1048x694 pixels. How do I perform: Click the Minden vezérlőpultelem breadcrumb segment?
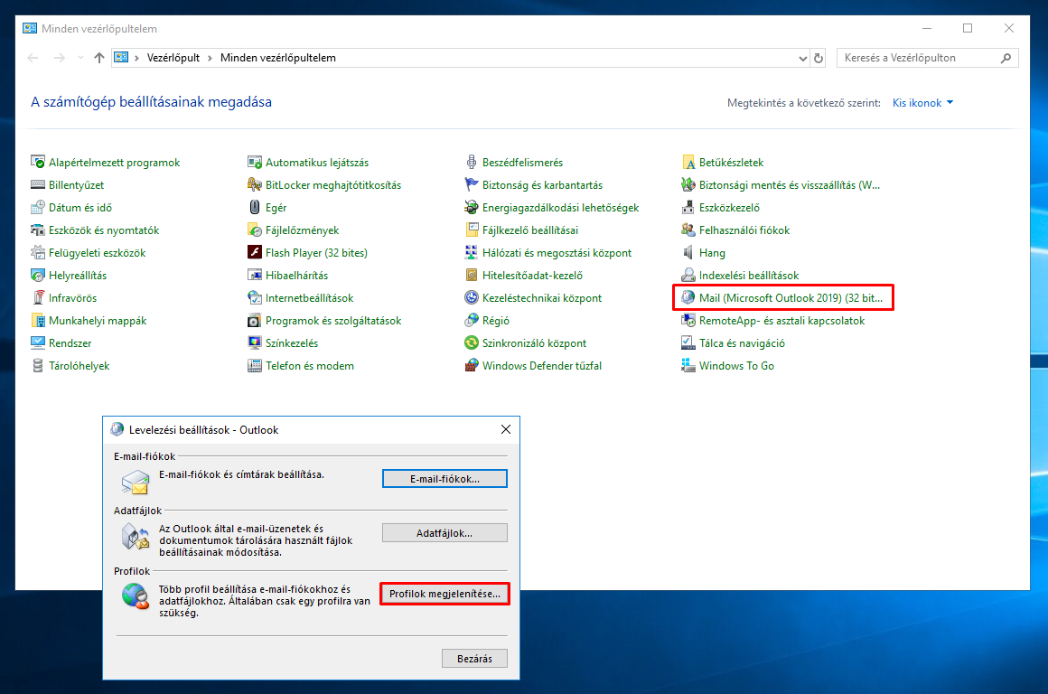pos(278,58)
